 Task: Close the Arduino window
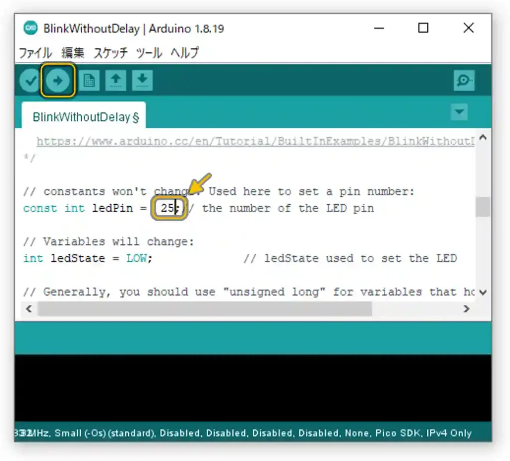469,28
